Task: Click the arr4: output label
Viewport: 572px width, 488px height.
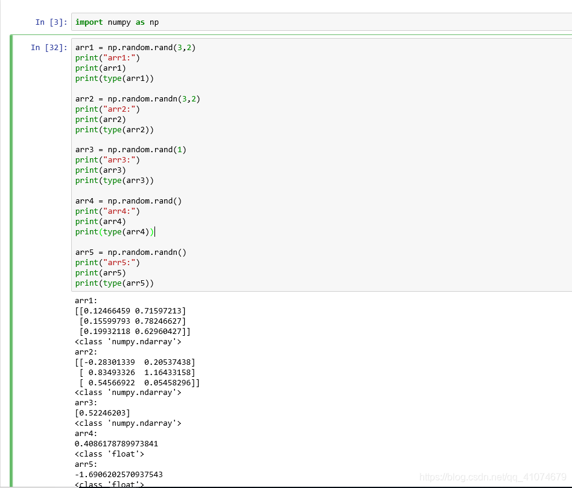Action: pyautogui.click(x=86, y=433)
